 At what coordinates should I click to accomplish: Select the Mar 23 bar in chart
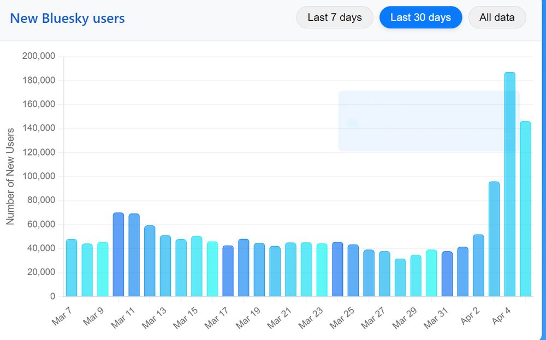coord(322,270)
